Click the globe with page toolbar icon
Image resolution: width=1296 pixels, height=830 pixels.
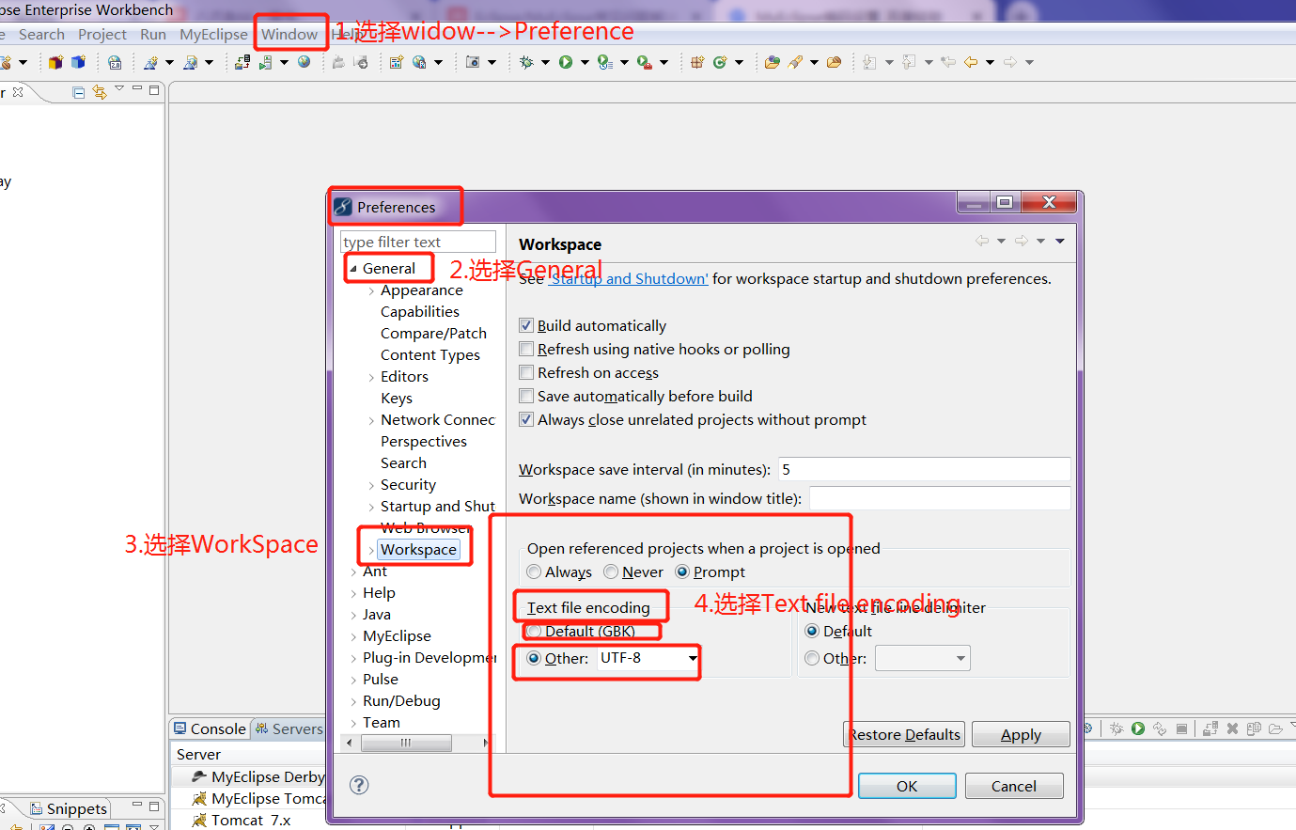[x=419, y=62]
